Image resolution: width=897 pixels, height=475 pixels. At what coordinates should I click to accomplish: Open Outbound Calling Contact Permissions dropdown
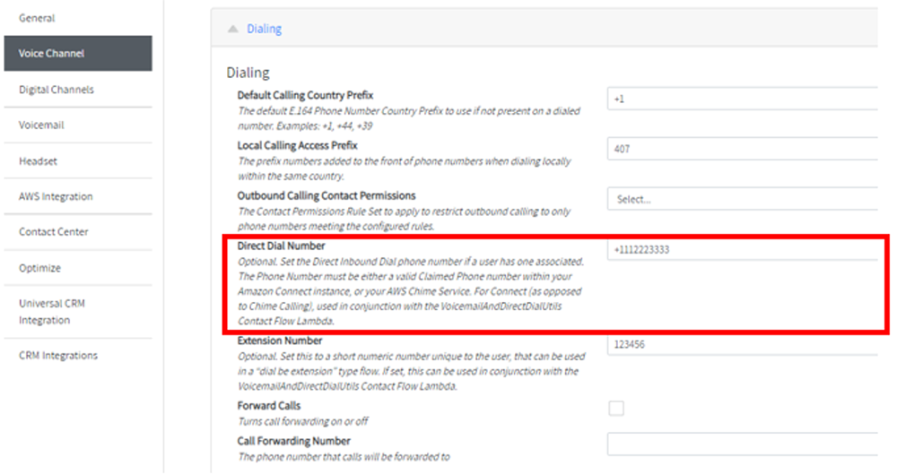[743, 199]
